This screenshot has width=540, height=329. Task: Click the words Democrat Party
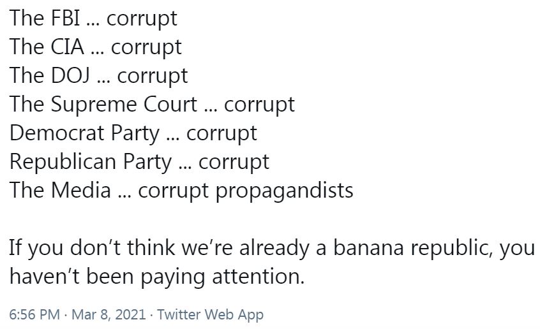point(85,133)
